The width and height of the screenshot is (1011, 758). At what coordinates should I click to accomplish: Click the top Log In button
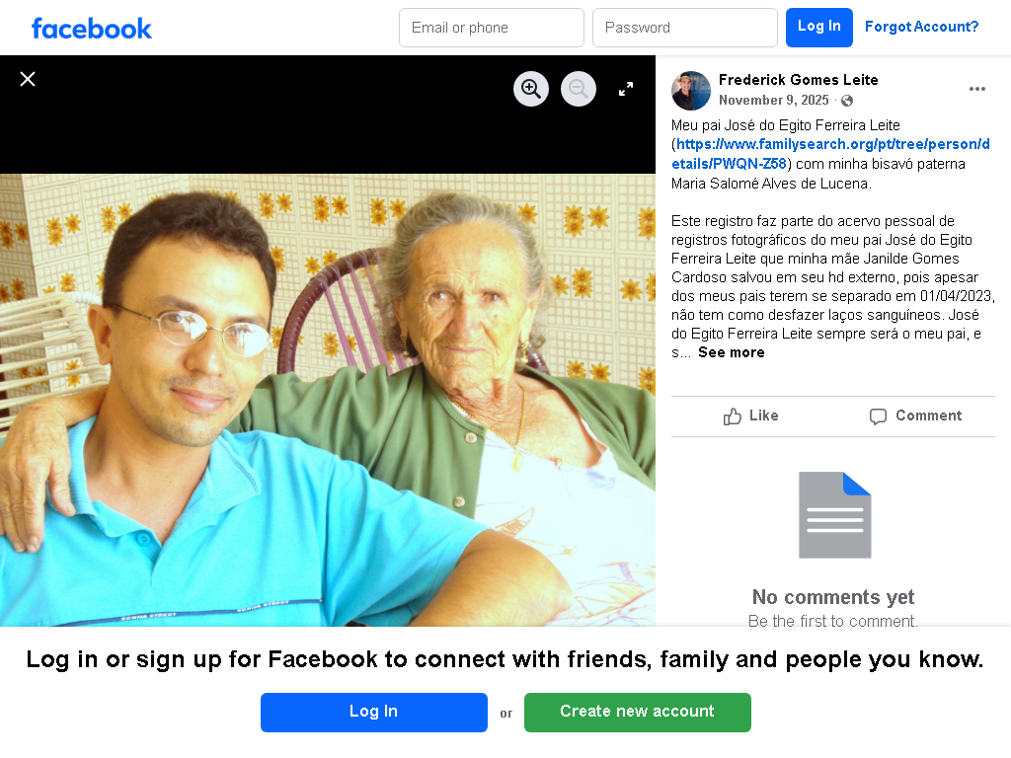818,27
